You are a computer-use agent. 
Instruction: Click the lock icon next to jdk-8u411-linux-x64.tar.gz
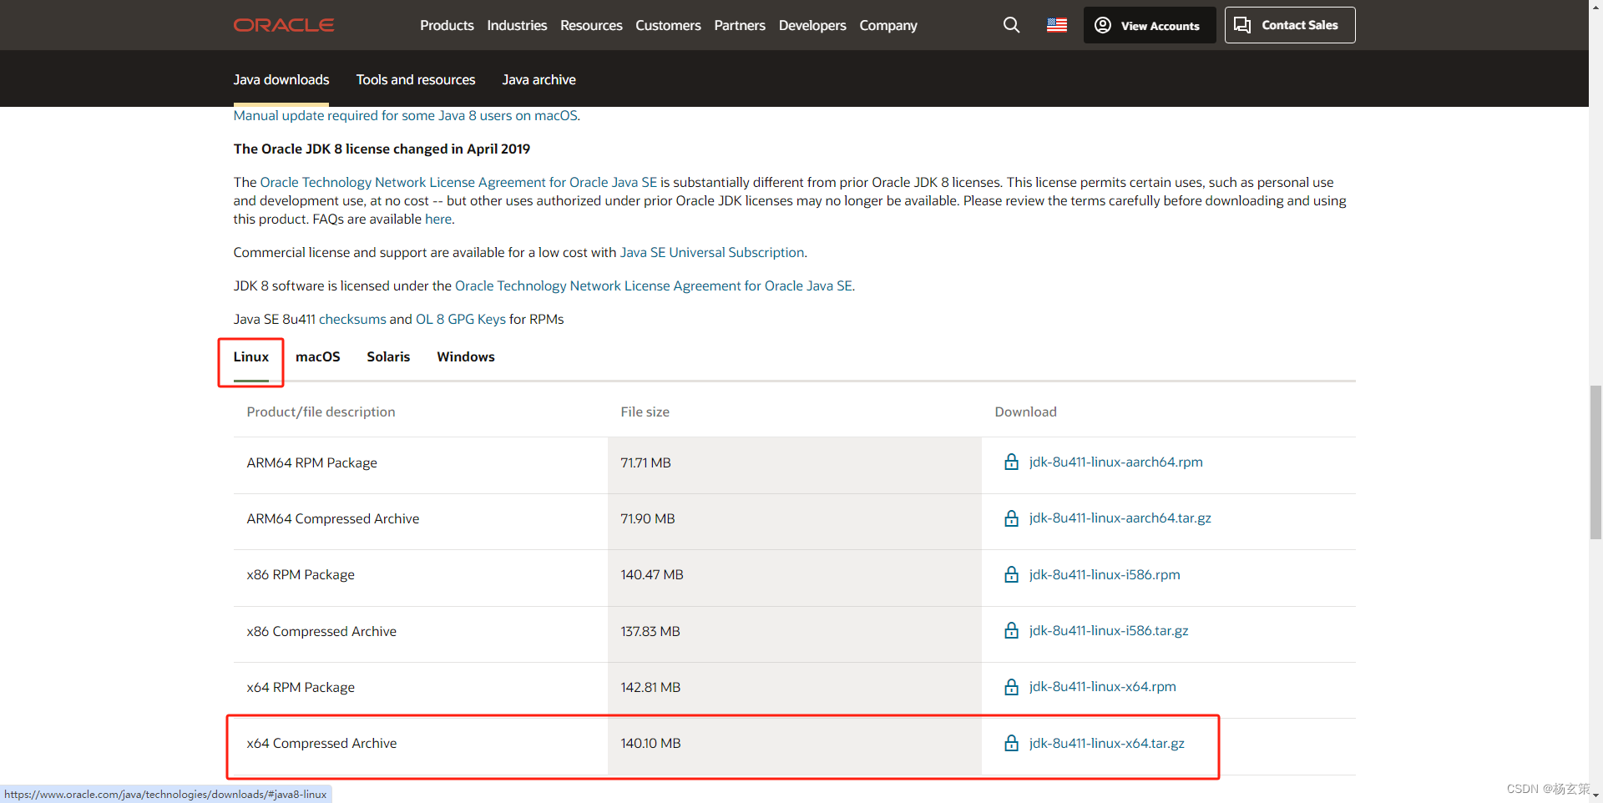click(x=1011, y=743)
